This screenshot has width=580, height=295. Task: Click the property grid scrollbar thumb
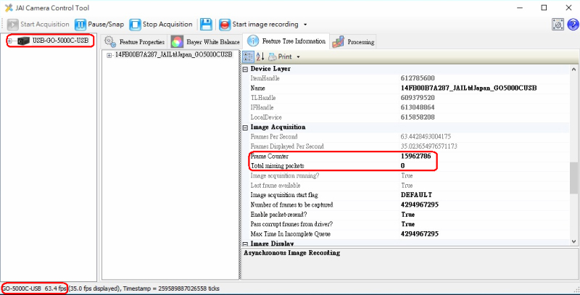(573, 177)
